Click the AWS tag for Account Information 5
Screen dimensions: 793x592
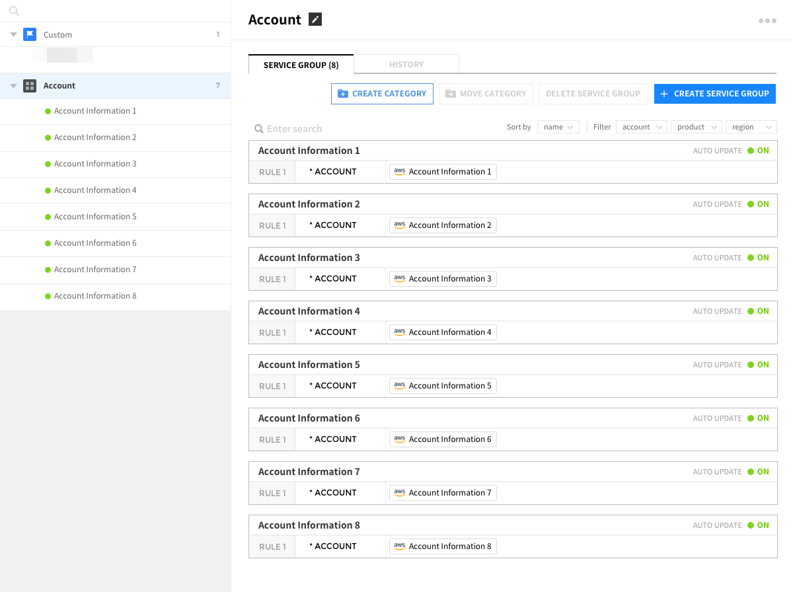coord(443,386)
